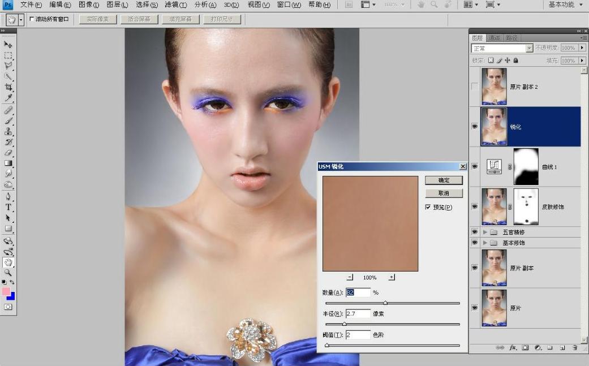Select the Lasso tool

(8, 66)
